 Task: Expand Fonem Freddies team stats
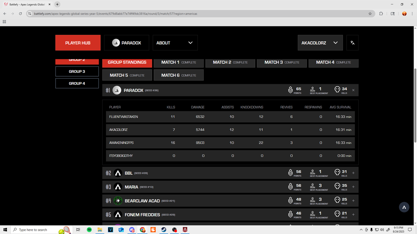pos(353,214)
